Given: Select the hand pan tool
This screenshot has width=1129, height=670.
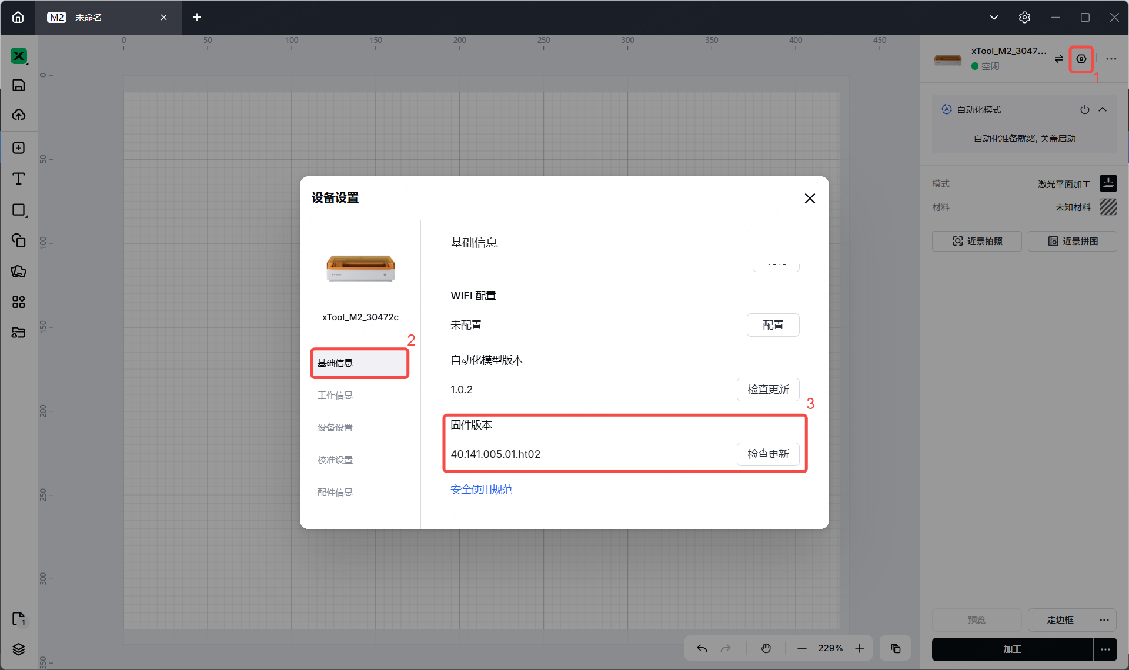Looking at the screenshot, I should pyautogui.click(x=766, y=648).
